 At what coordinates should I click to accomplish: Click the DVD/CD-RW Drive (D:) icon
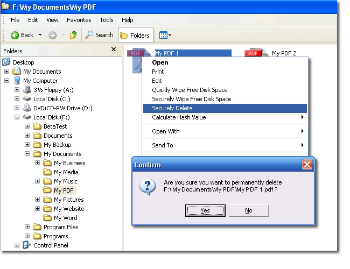point(27,108)
